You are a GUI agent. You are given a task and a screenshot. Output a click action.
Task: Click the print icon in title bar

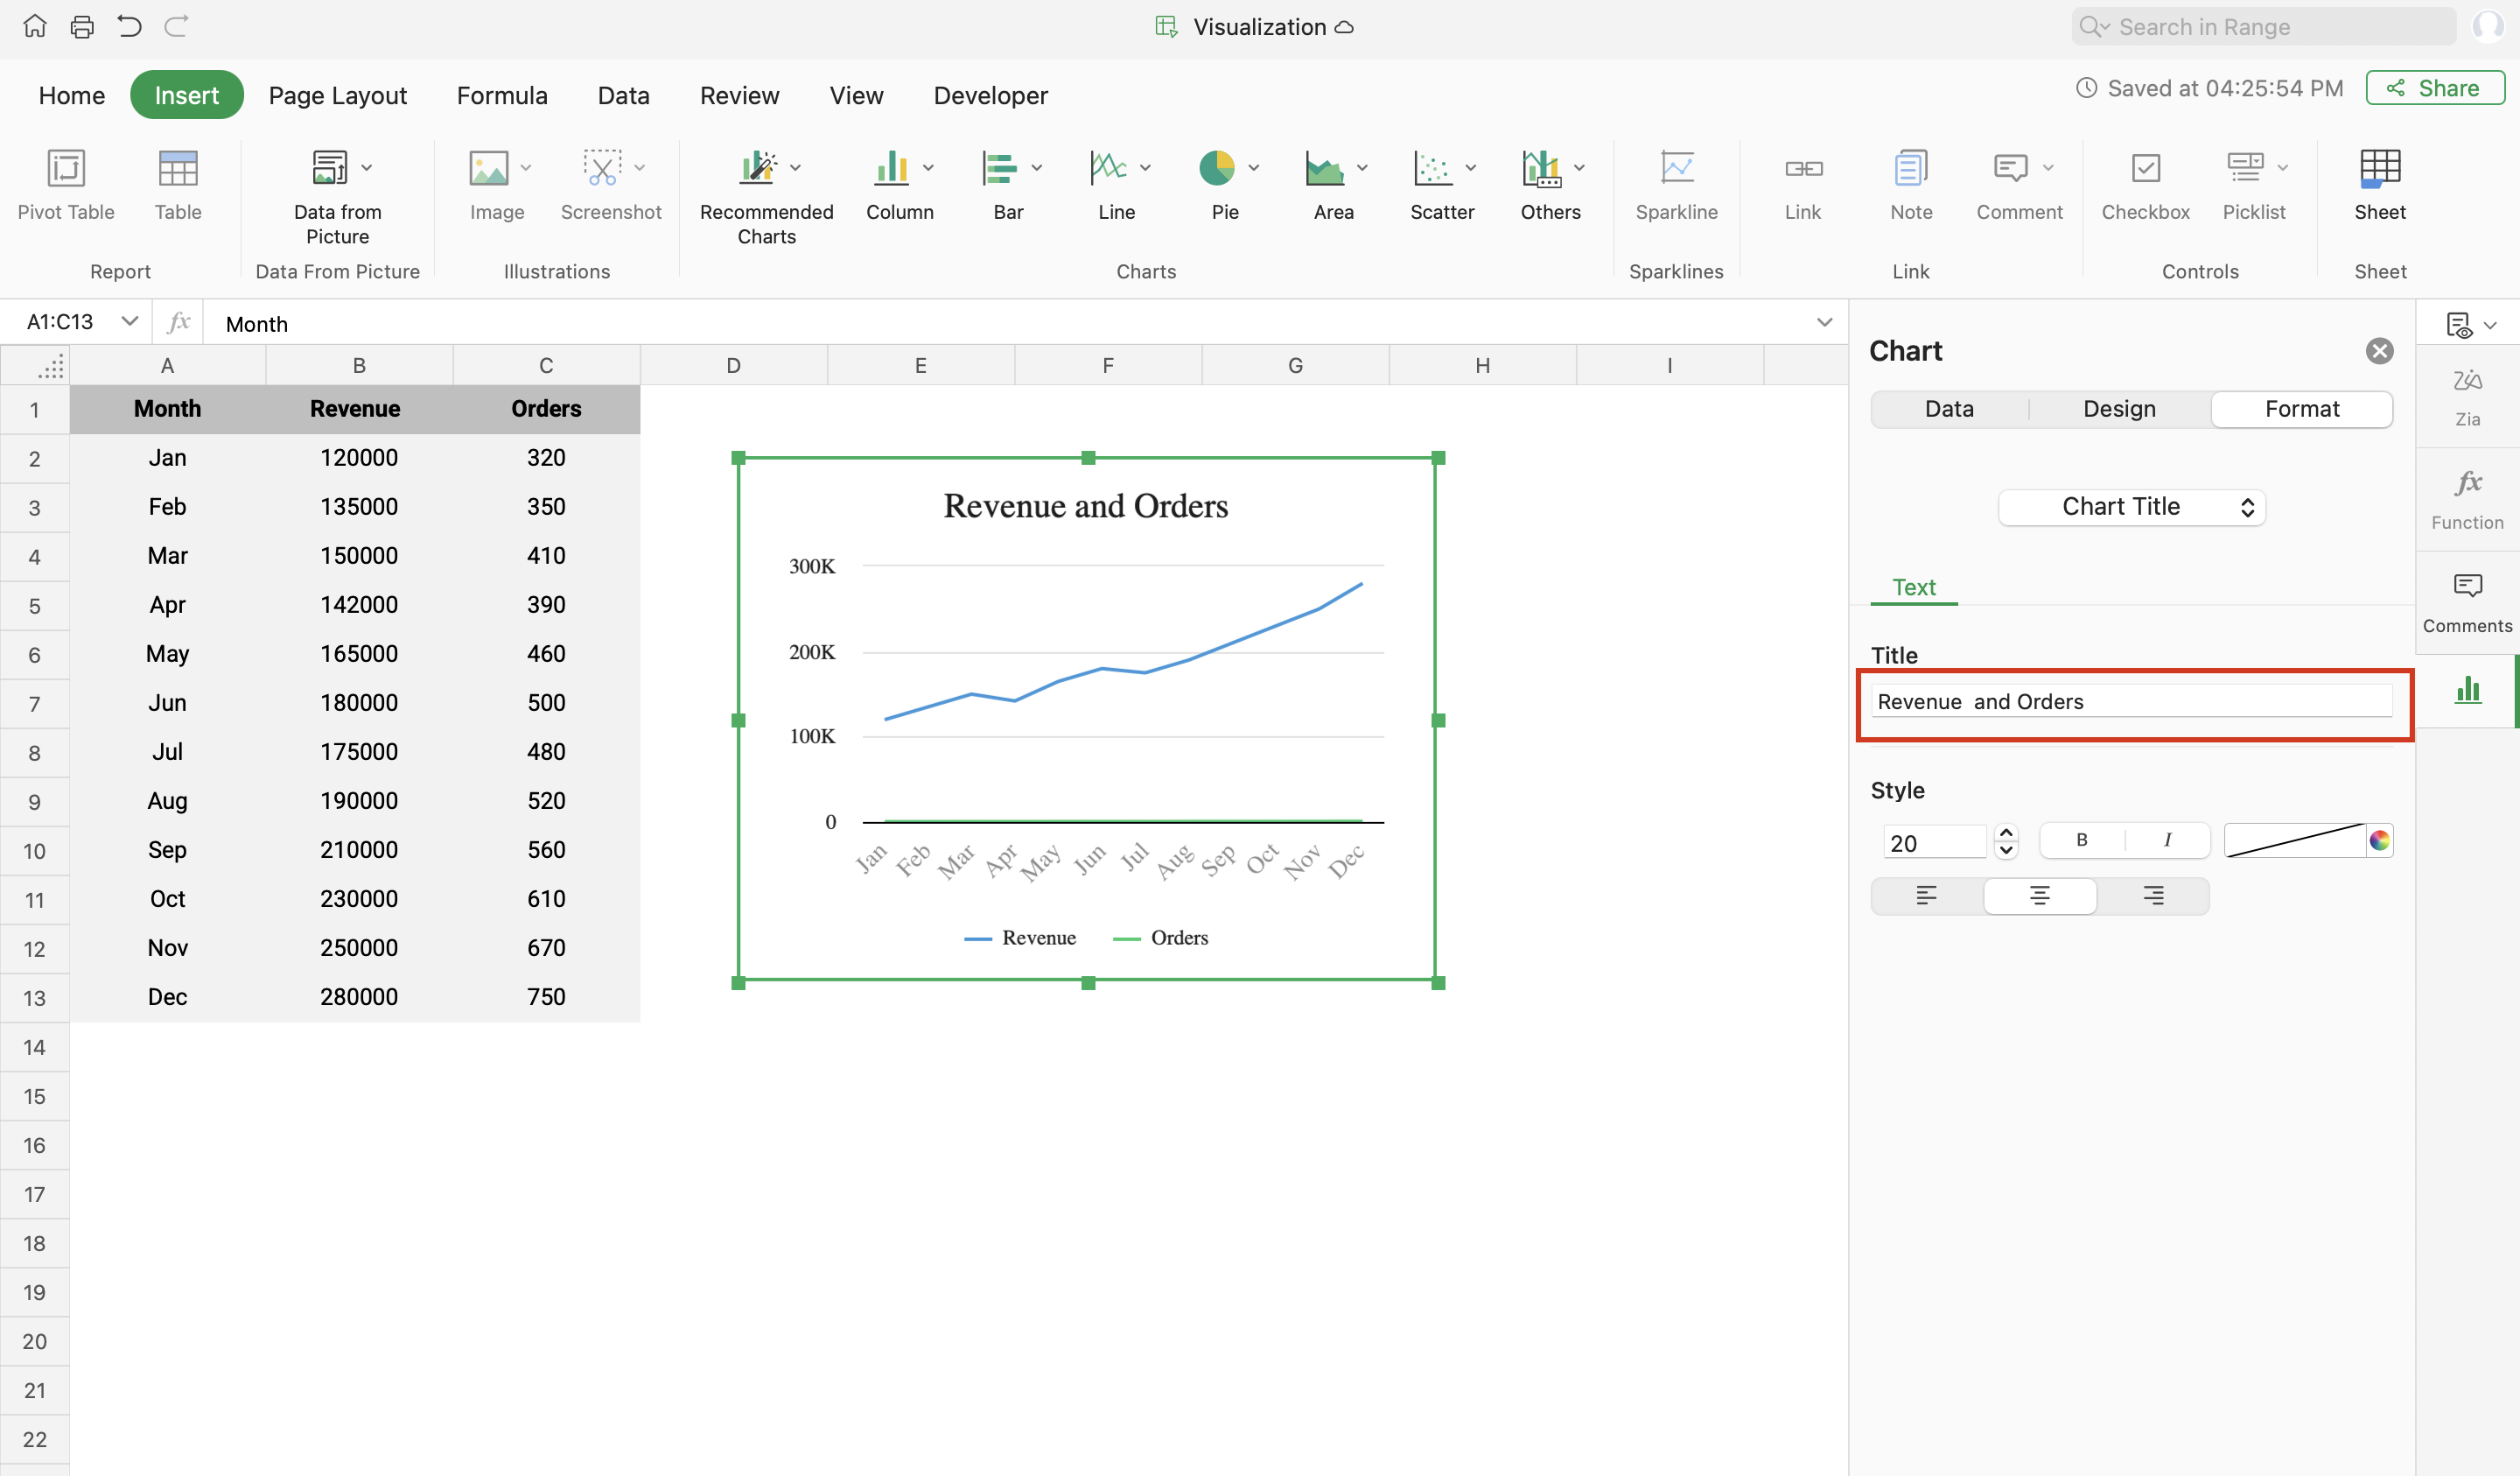tap(82, 26)
